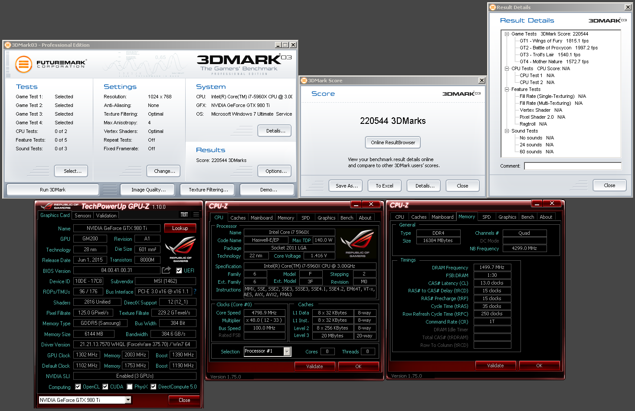Open the Processor #1 selection dropdown
This screenshot has width=635, height=411.
287,351
